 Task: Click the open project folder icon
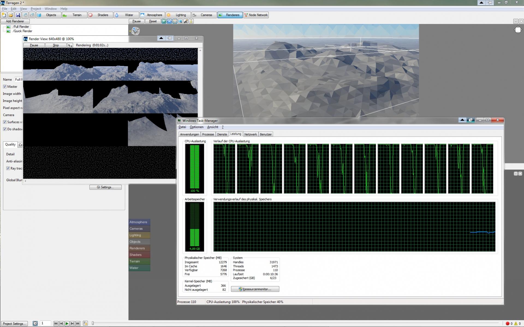(11, 15)
